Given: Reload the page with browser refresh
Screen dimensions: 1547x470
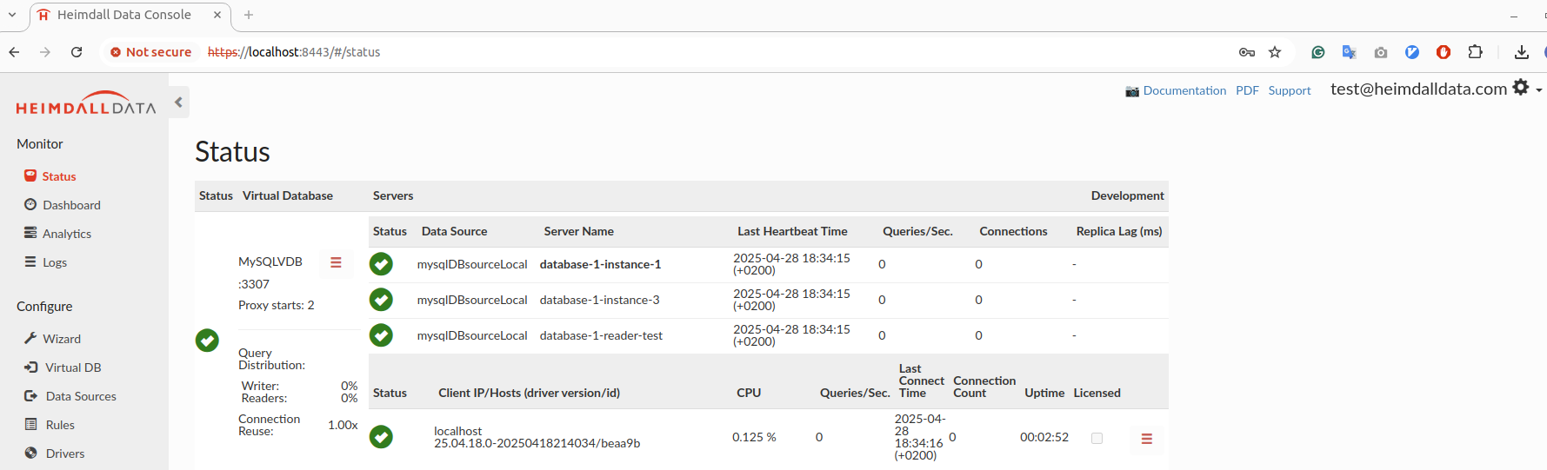Looking at the screenshot, I should (77, 52).
